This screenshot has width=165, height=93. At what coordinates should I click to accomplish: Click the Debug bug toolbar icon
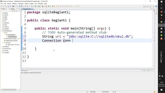(32, 6)
